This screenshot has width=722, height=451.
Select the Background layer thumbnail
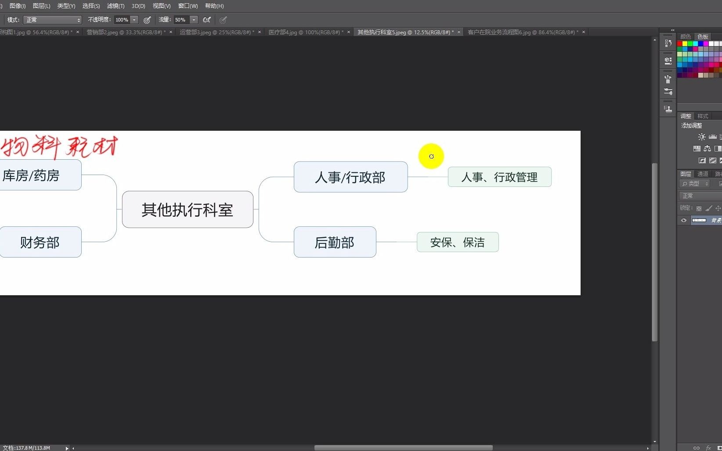tap(699, 220)
